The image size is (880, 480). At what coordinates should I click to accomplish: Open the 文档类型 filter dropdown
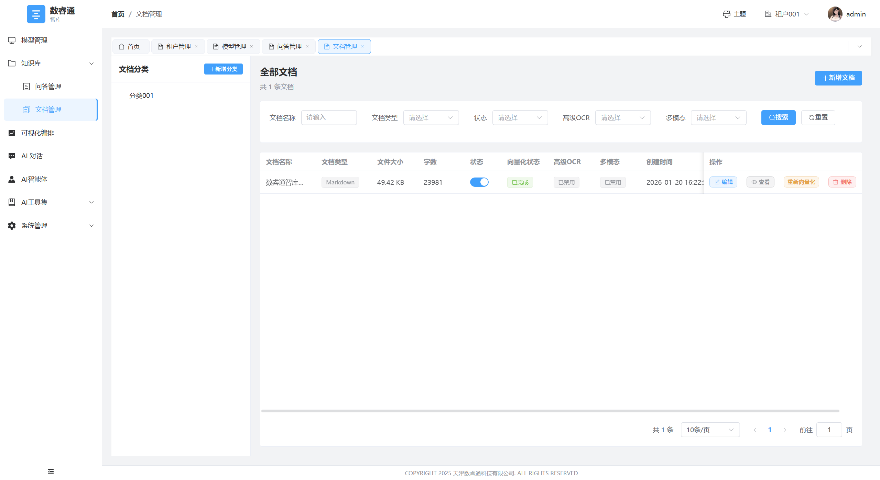pos(431,117)
